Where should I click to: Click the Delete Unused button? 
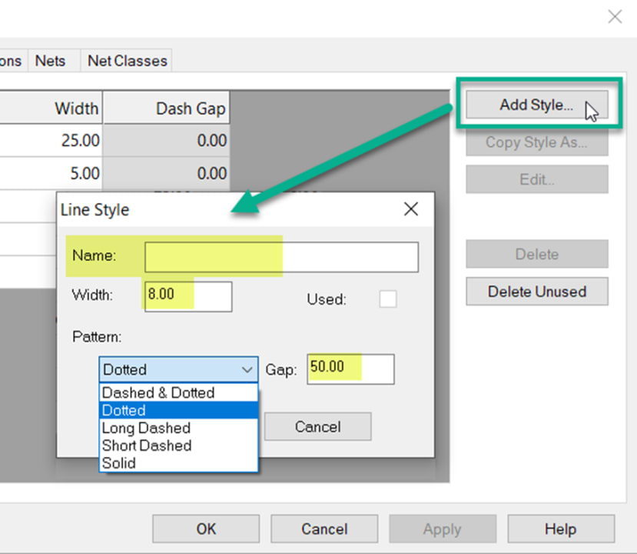[536, 291]
